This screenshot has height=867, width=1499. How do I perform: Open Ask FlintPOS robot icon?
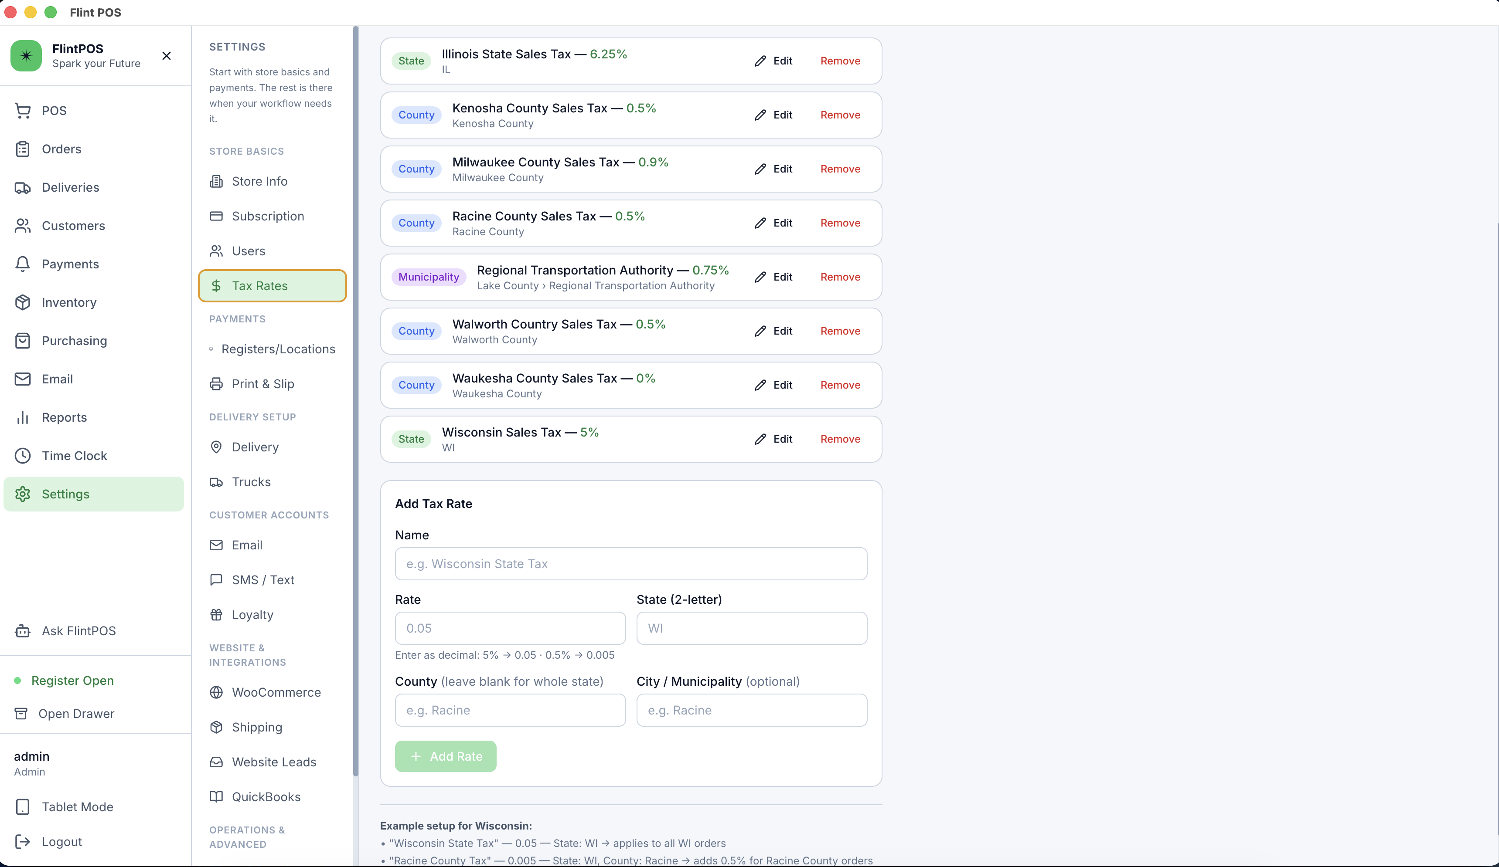pyautogui.click(x=23, y=631)
